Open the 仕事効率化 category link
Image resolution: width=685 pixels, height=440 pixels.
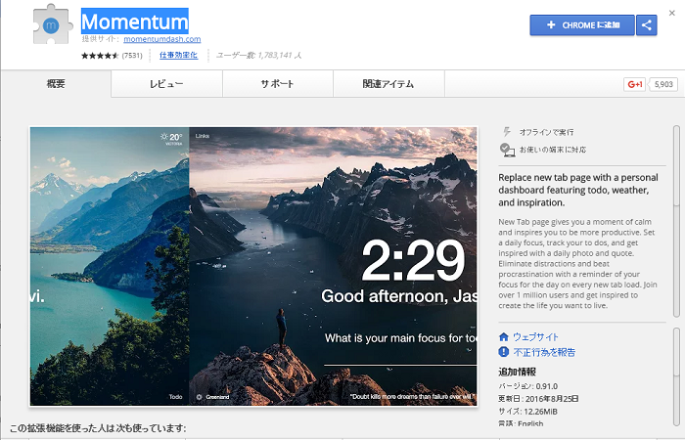(178, 55)
